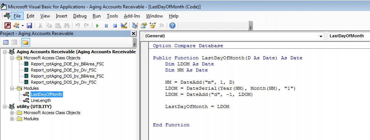
Task: Select the LineLength module
Action: (41, 101)
